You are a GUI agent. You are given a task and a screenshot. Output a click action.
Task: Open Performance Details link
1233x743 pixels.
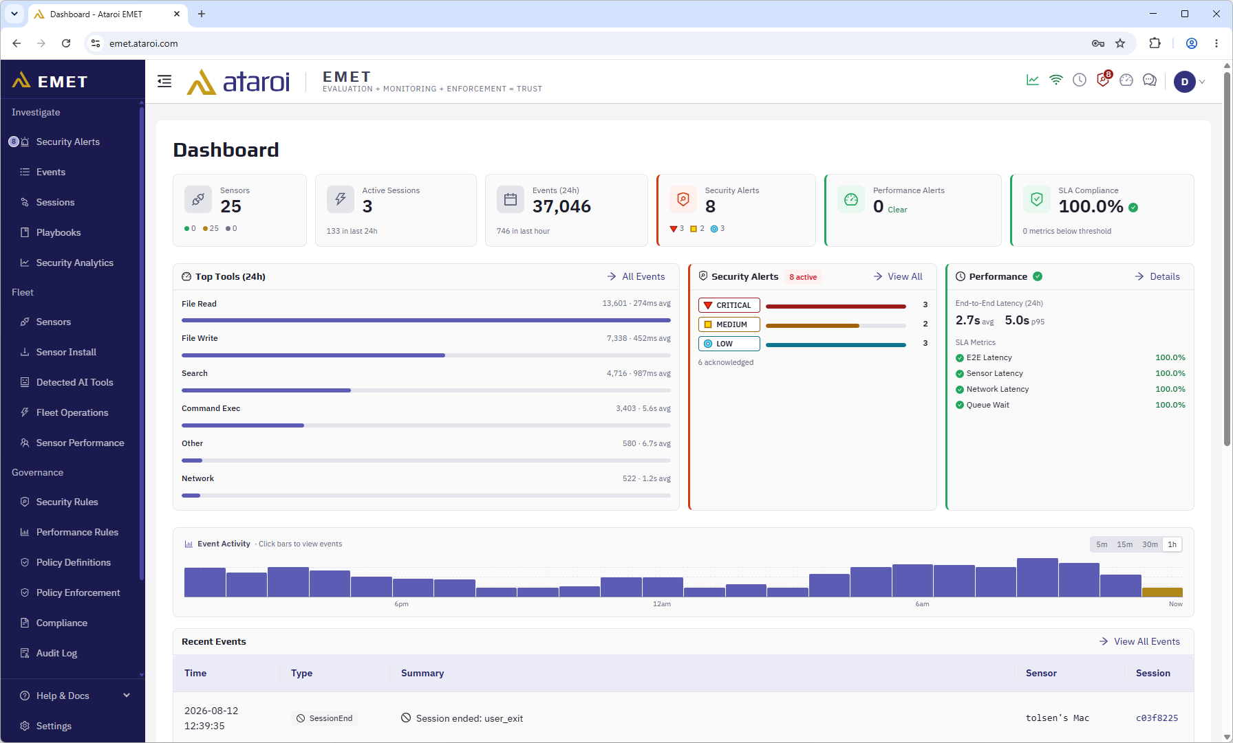pyautogui.click(x=1157, y=276)
